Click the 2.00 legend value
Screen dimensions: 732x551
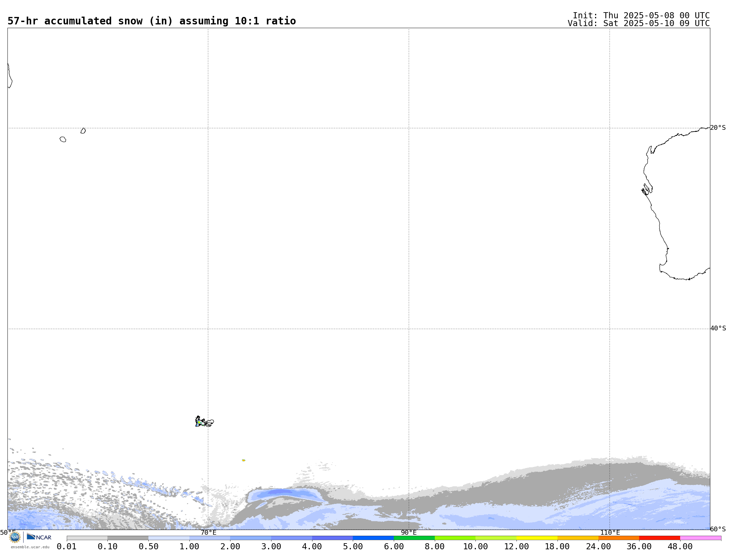point(230,547)
